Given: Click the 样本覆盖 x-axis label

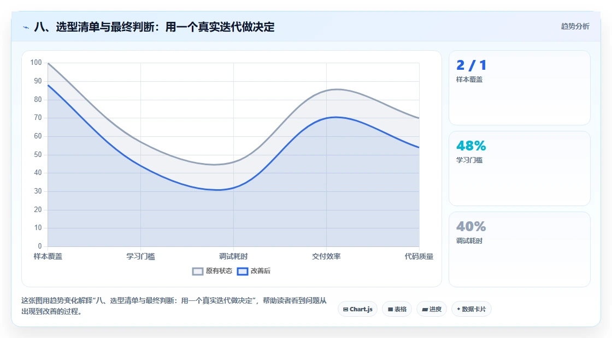Looking at the screenshot, I should (48, 257).
